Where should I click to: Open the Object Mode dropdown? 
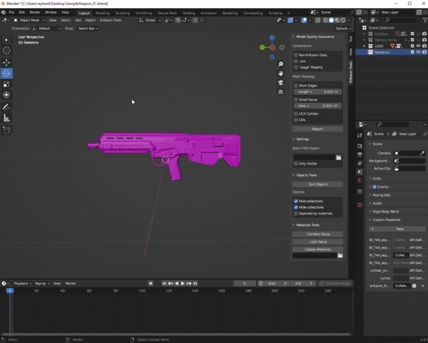coord(29,20)
